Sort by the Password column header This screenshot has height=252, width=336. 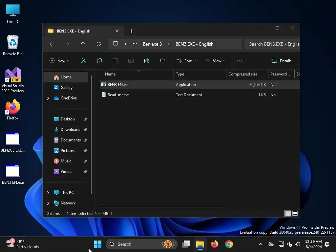(281, 74)
